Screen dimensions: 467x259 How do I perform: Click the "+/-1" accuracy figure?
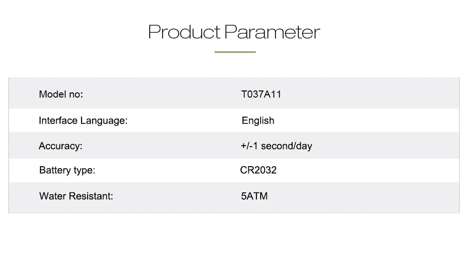pos(249,146)
